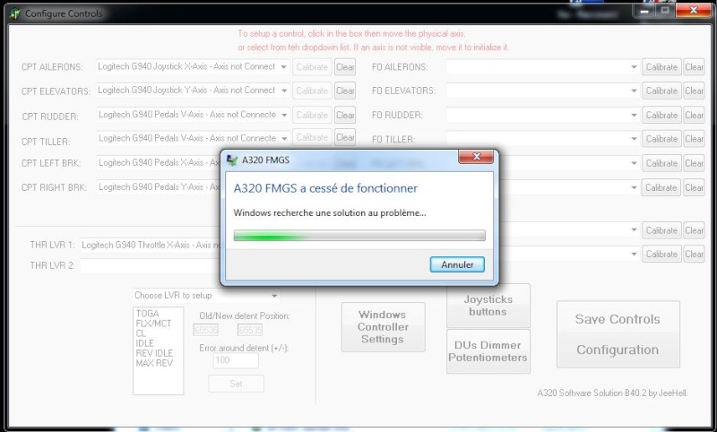Click Clear for CPT RUDDER
The height and width of the screenshot is (432, 717).
345,115
